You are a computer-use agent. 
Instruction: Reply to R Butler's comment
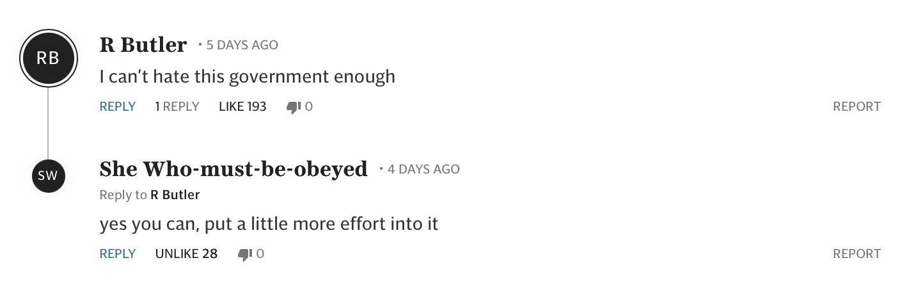click(118, 107)
